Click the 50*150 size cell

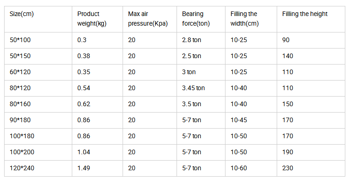coord(20,56)
